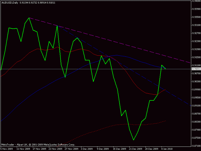Click the 11 Nov 2009 date label
Screen dimensions: 201x151
23,149
